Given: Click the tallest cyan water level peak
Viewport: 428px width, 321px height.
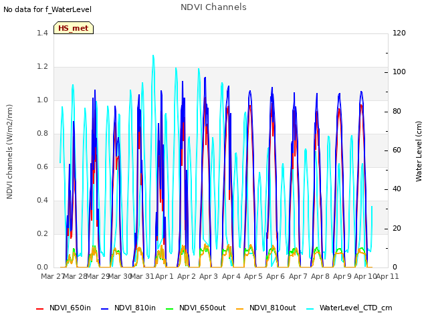Looking at the screenshot, I should point(153,56).
